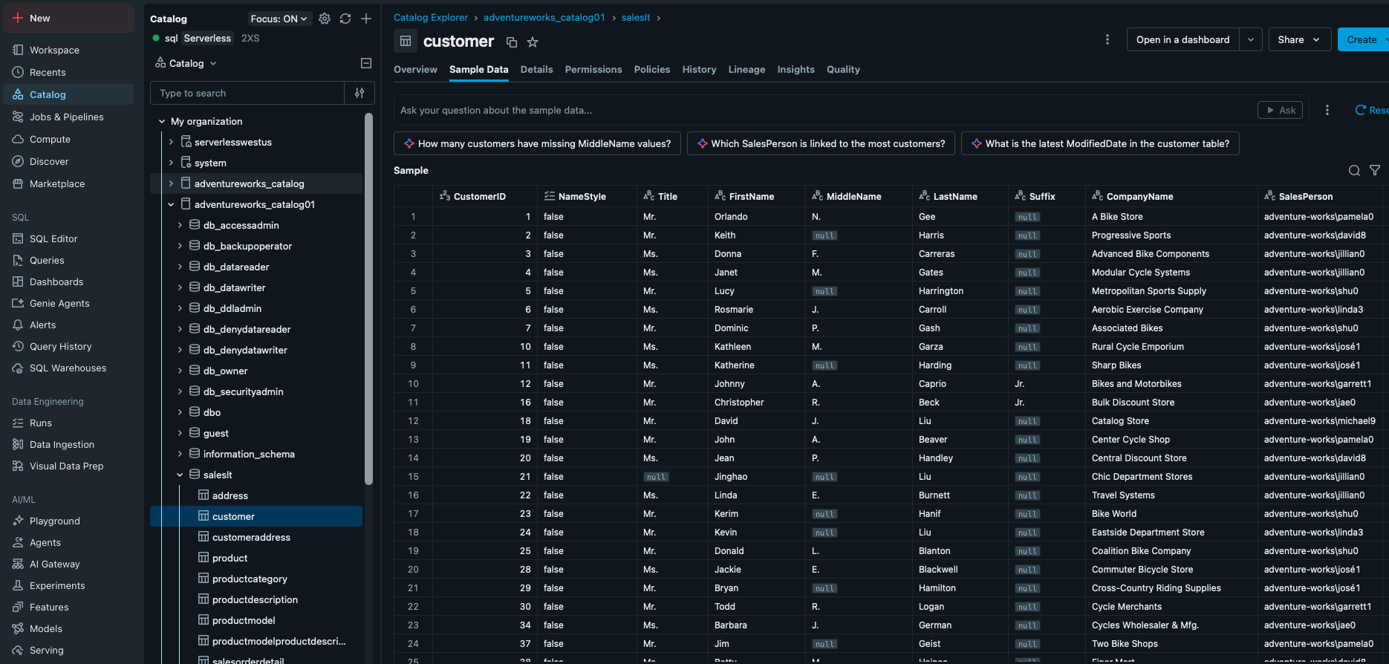The image size is (1389, 664).
Task: Open the Share dropdown
Action: [x=1299, y=39]
